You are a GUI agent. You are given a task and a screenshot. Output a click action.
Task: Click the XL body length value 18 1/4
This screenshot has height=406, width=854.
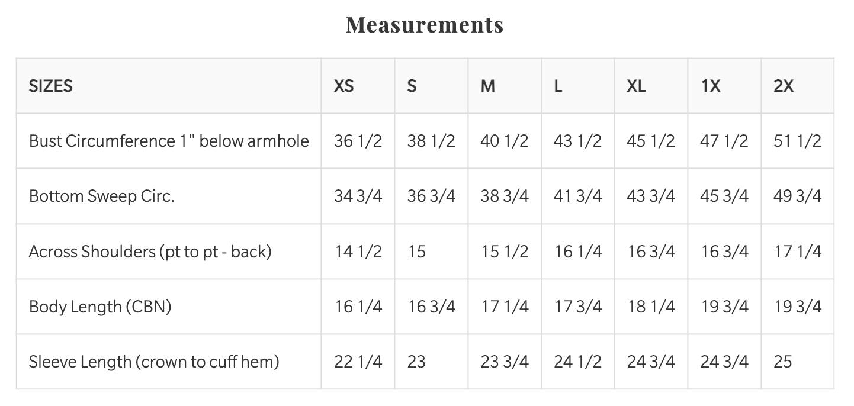pyautogui.click(x=651, y=307)
